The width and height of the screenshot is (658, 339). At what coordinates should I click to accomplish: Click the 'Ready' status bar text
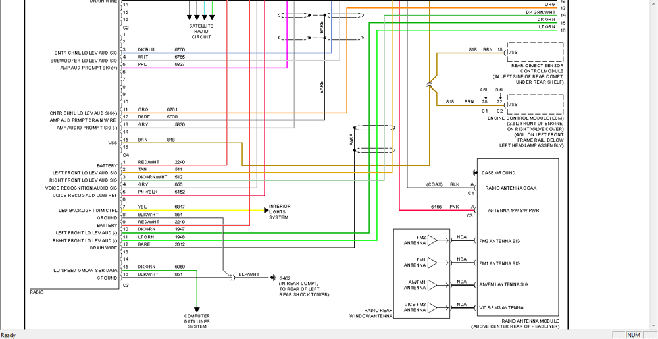[x=9, y=335]
